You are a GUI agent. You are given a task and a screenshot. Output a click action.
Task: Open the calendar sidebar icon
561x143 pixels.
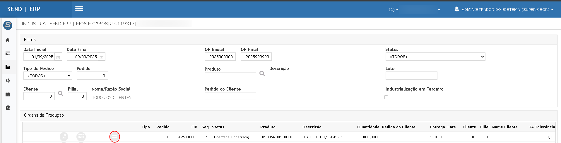pyautogui.click(x=8, y=94)
